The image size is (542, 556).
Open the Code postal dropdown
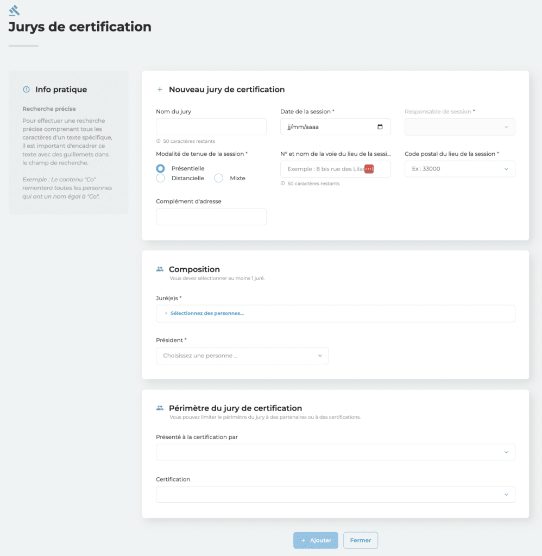click(x=459, y=169)
